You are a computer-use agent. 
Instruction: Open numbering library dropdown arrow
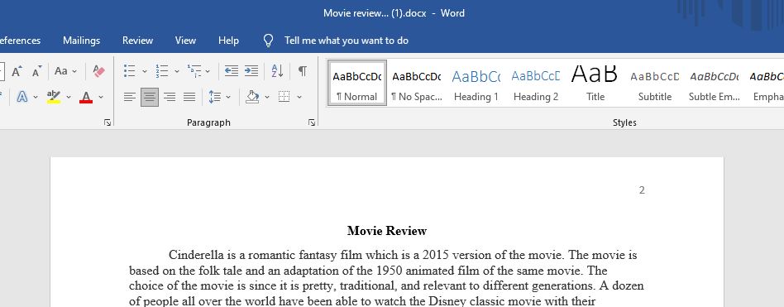coord(176,71)
